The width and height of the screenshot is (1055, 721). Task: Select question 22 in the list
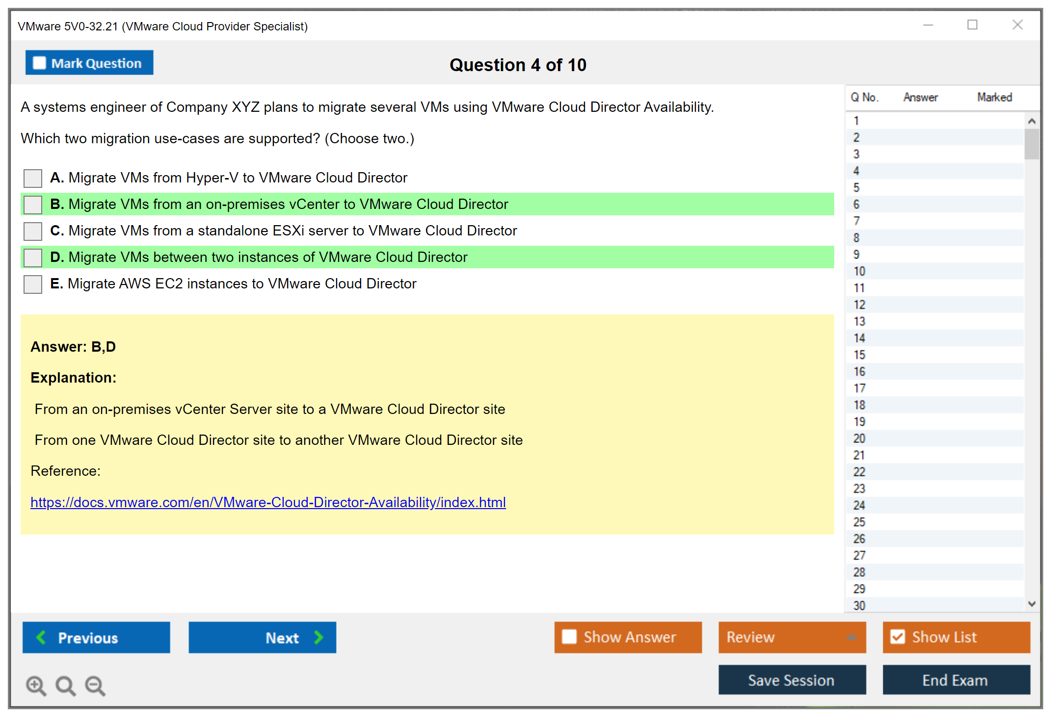coord(859,472)
